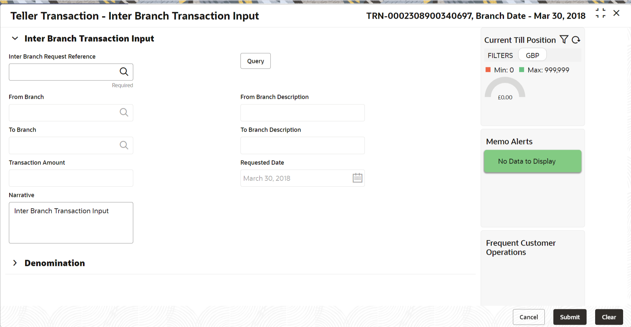Click into the Narrative text area
Screen dimensions: 631x327
pos(71,223)
